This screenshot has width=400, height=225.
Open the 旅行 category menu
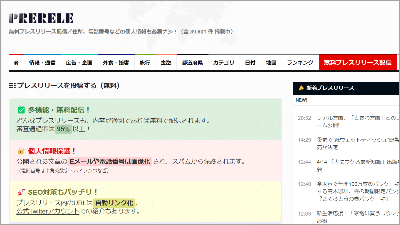pos(145,62)
